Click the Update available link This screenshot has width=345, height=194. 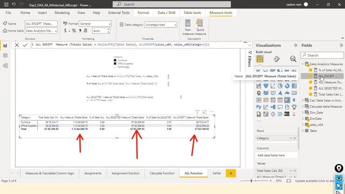tap(315, 181)
